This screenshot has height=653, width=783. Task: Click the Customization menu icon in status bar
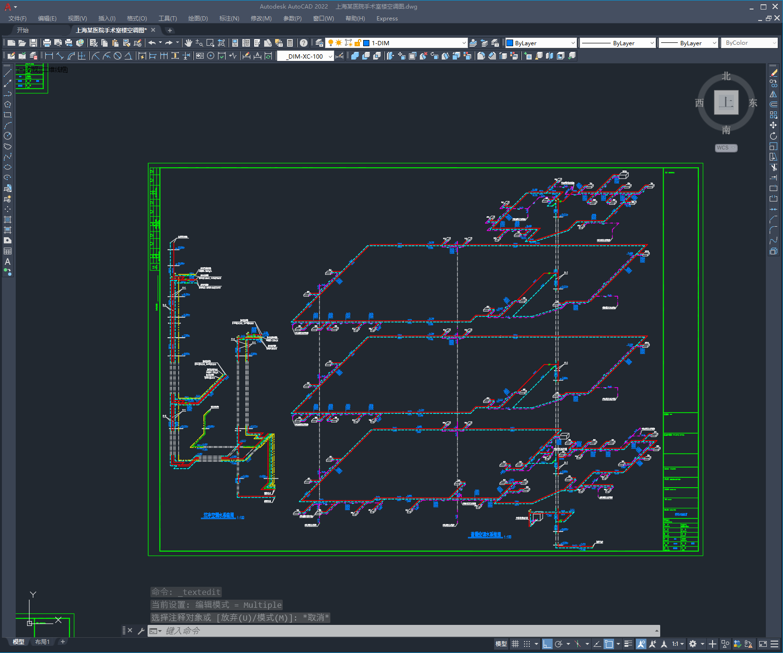click(x=775, y=644)
